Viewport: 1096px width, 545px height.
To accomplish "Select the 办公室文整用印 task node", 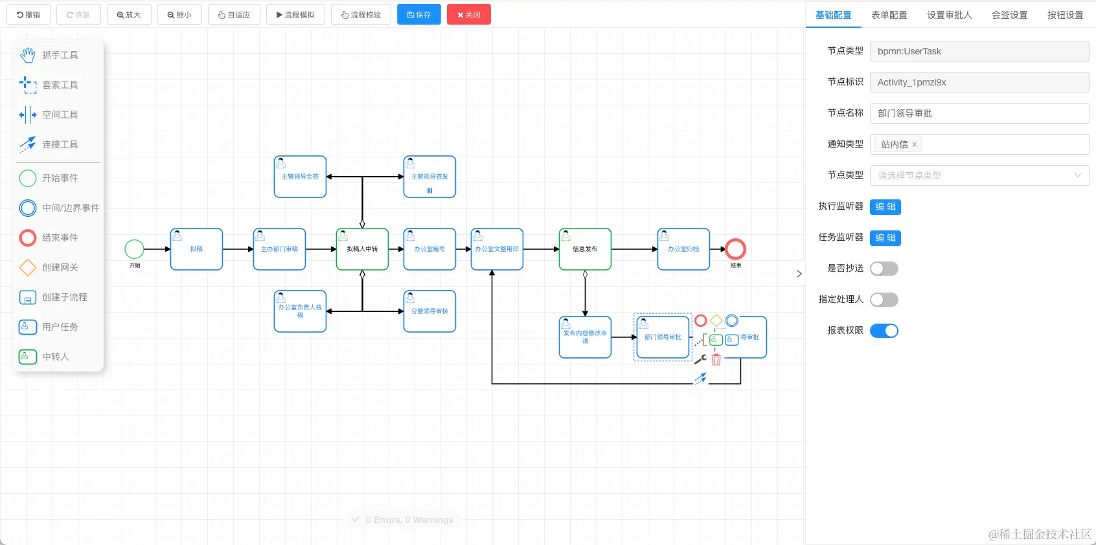I will (x=497, y=249).
